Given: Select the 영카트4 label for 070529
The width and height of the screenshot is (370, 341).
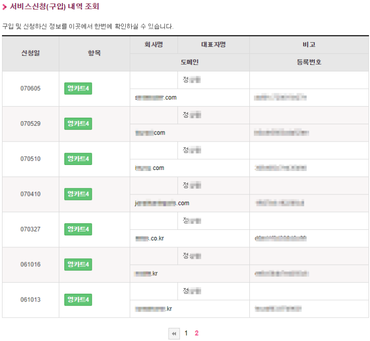Looking at the screenshot, I should pyautogui.click(x=78, y=124).
